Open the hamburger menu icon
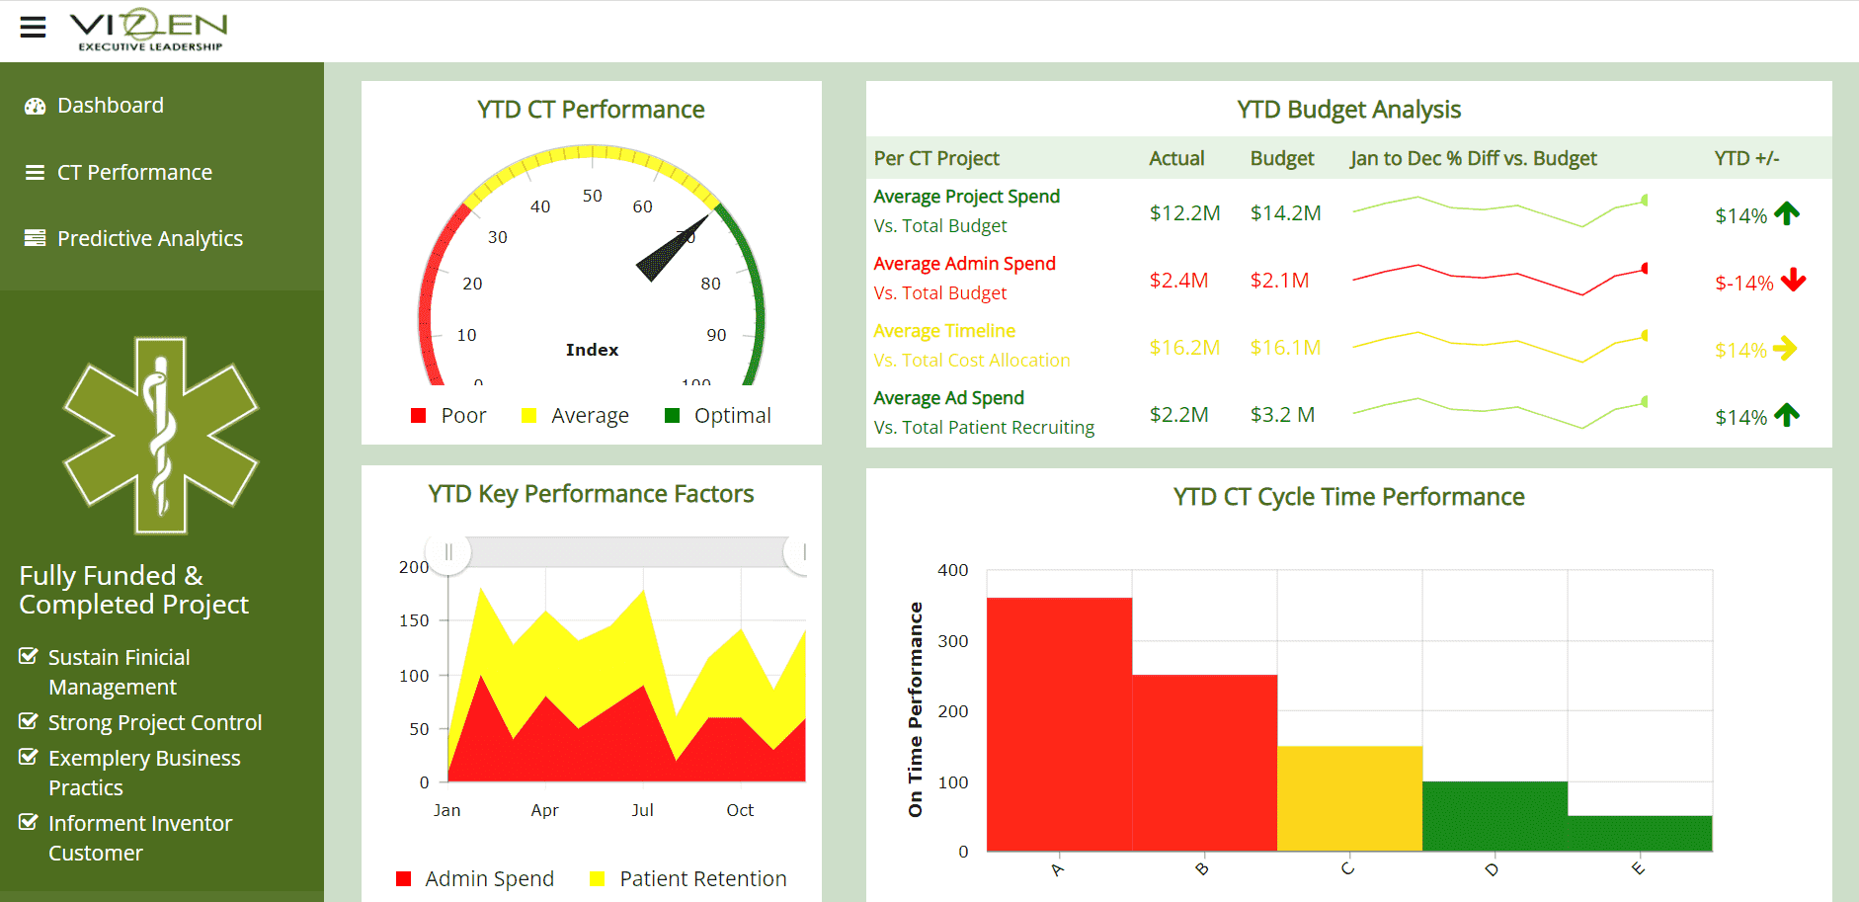This screenshot has height=902, width=1859. (x=33, y=27)
